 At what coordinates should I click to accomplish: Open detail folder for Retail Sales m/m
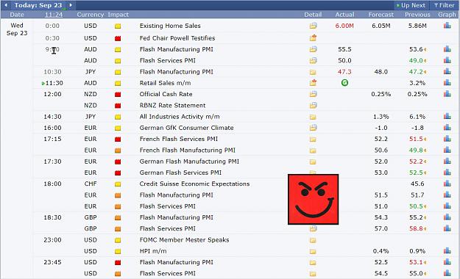click(313, 83)
